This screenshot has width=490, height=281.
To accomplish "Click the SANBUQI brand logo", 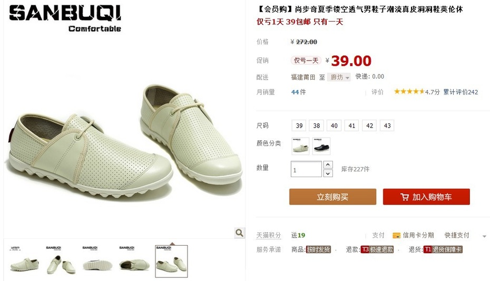I will click(65, 18).
